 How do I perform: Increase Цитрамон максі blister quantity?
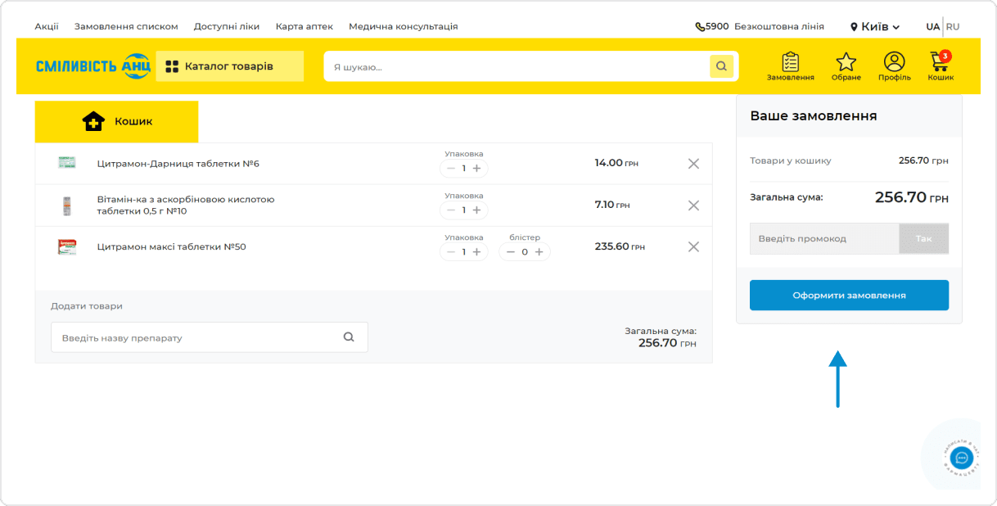tap(539, 252)
